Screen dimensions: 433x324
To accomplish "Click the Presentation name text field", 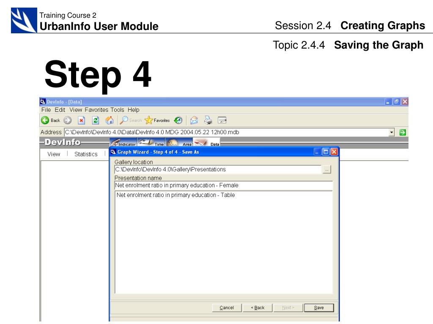I will tap(224, 186).
